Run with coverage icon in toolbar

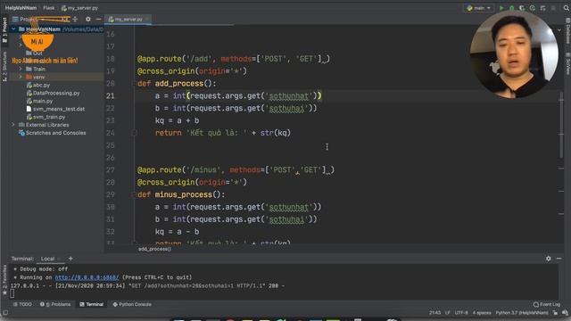[x=522, y=8]
